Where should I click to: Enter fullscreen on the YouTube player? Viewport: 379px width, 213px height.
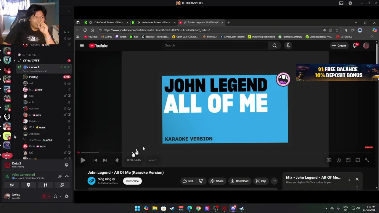click(x=367, y=160)
